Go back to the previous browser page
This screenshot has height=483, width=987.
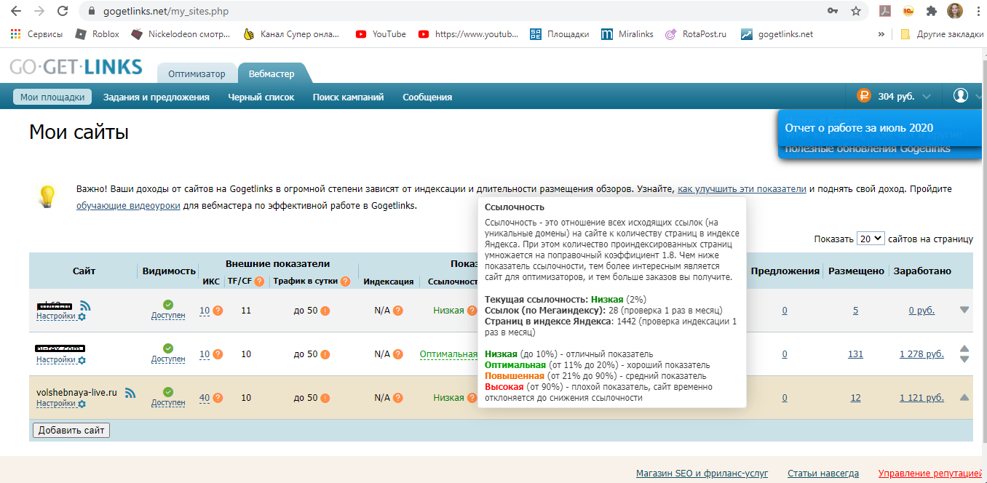pyautogui.click(x=17, y=11)
